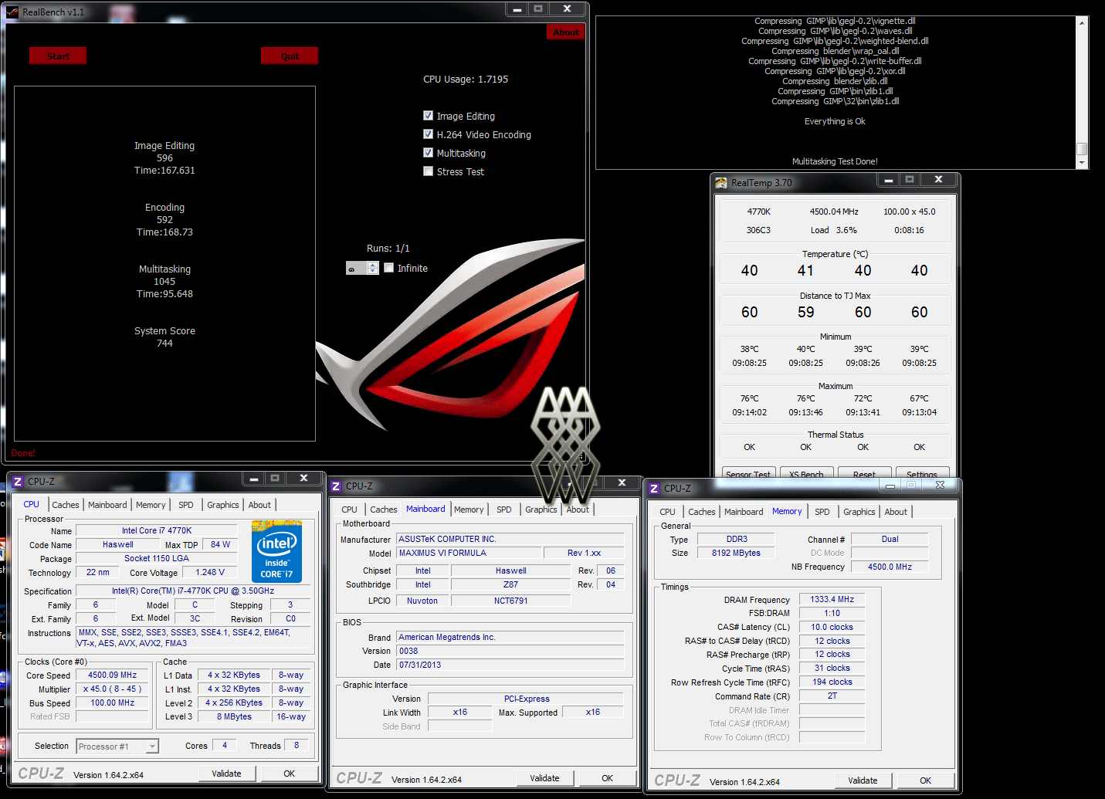Click the "Time:167.631" result in RealBench
This screenshot has height=799, width=1105.
tap(164, 171)
